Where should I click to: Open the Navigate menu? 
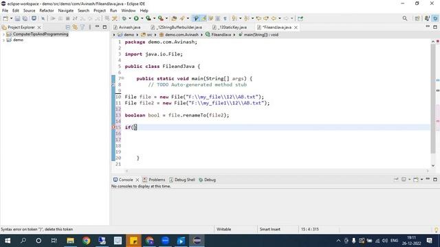pos(66,10)
